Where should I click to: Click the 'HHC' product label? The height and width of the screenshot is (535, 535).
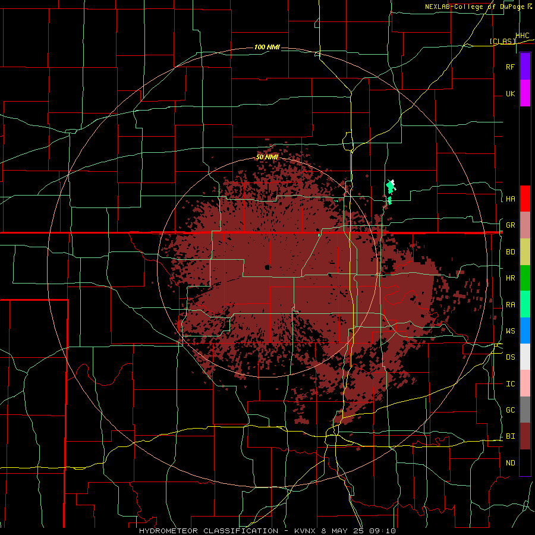523,36
